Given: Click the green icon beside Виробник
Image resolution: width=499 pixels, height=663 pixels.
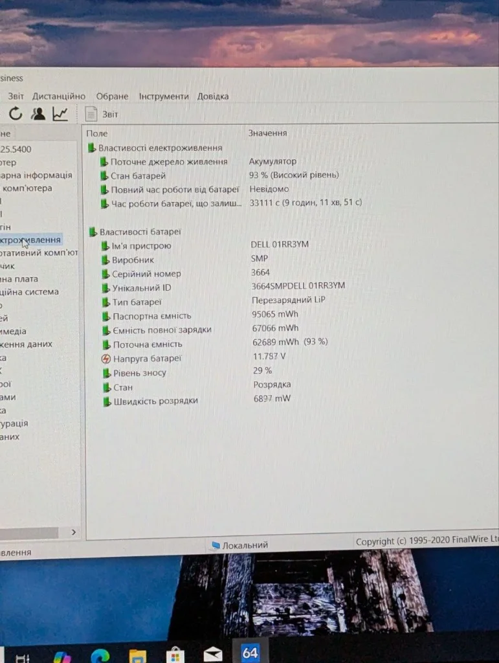Looking at the screenshot, I should (x=105, y=260).
